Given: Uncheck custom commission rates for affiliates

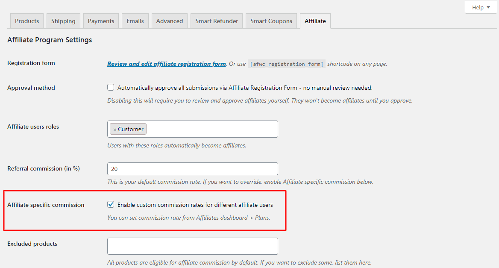Looking at the screenshot, I should pyautogui.click(x=110, y=204).
